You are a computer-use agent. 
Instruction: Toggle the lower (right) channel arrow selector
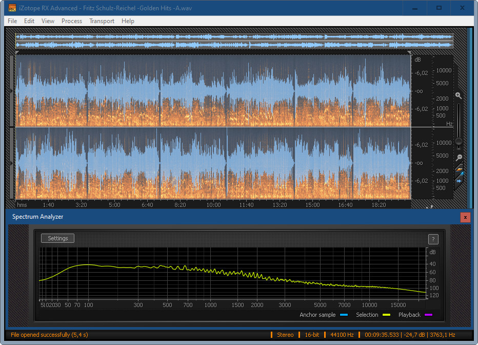(x=12, y=163)
